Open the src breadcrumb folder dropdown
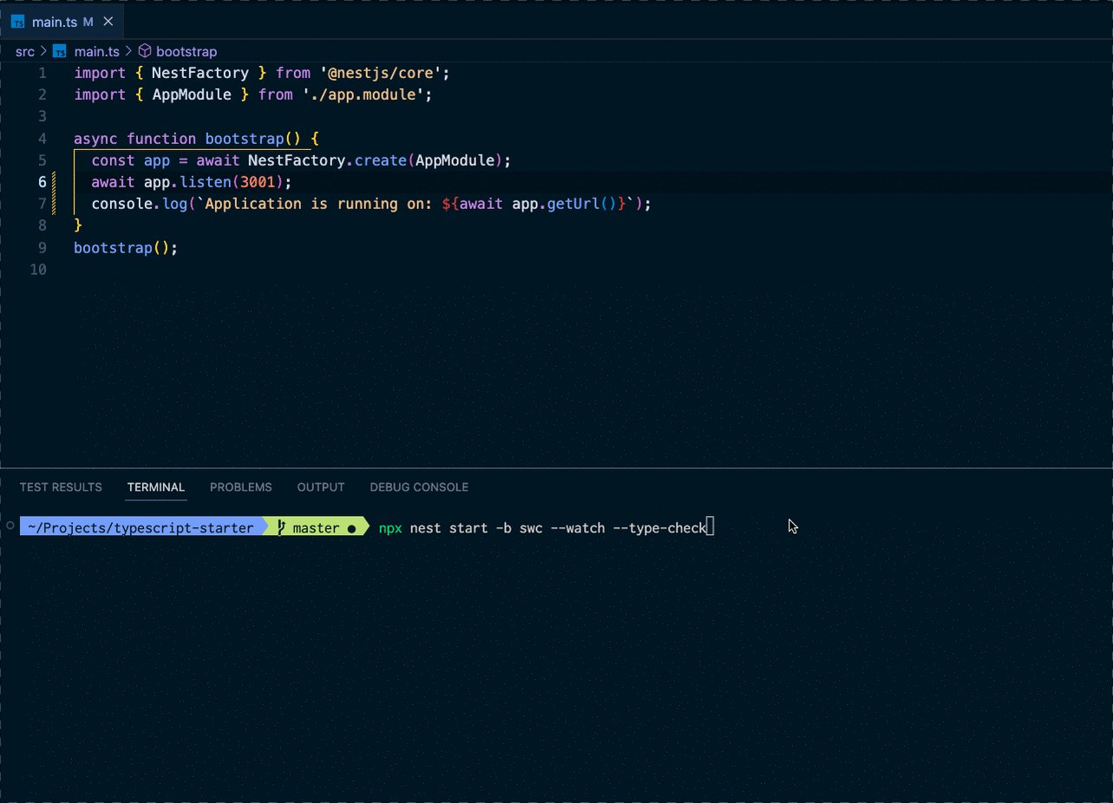The height and width of the screenshot is (803, 1113). [x=24, y=51]
